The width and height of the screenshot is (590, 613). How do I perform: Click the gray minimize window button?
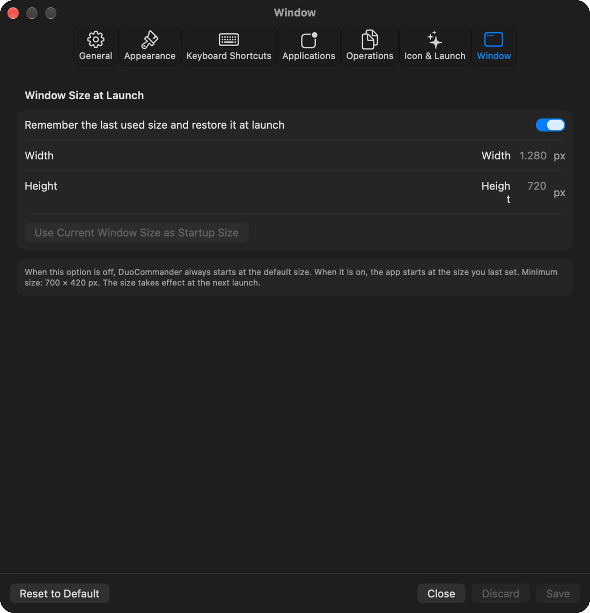pyautogui.click(x=32, y=13)
